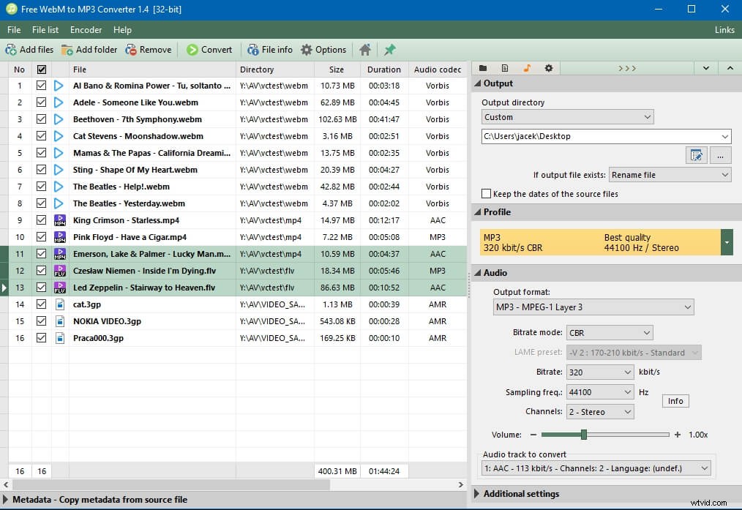This screenshot has height=510, width=742.
Task: Click the home icon in the toolbar
Action: coord(364,49)
